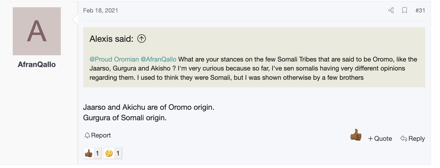Viewport: 440px width, 168px height.
Task: Click the count beside the thinking-face reaction
Action: 118,153
